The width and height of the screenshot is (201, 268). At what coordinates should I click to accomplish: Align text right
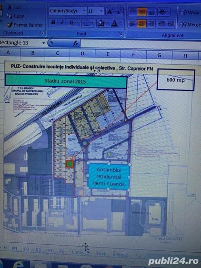pyautogui.click(x=151, y=24)
